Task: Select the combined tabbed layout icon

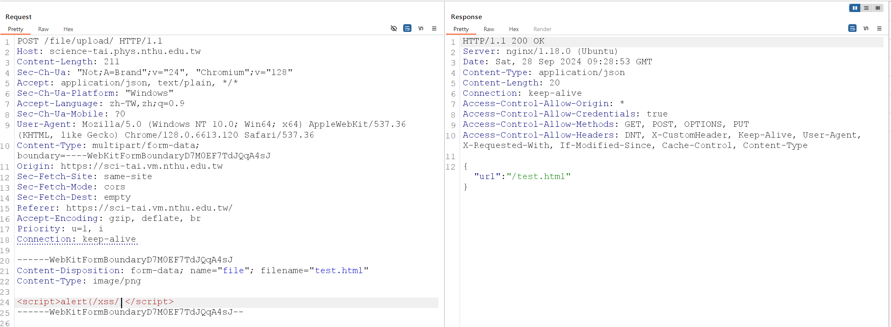Action: click(x=878, y=8)
